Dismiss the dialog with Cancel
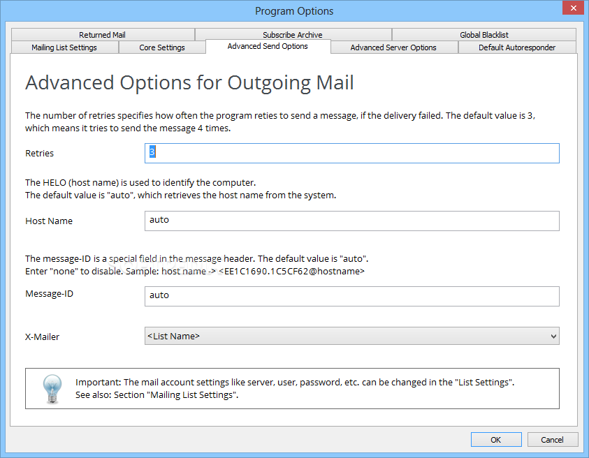 [x=552, y=440]
